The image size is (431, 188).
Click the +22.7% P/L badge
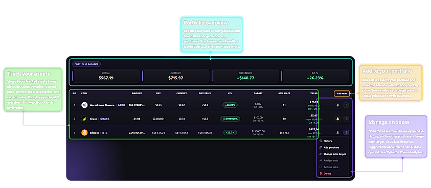coord(230,133)
